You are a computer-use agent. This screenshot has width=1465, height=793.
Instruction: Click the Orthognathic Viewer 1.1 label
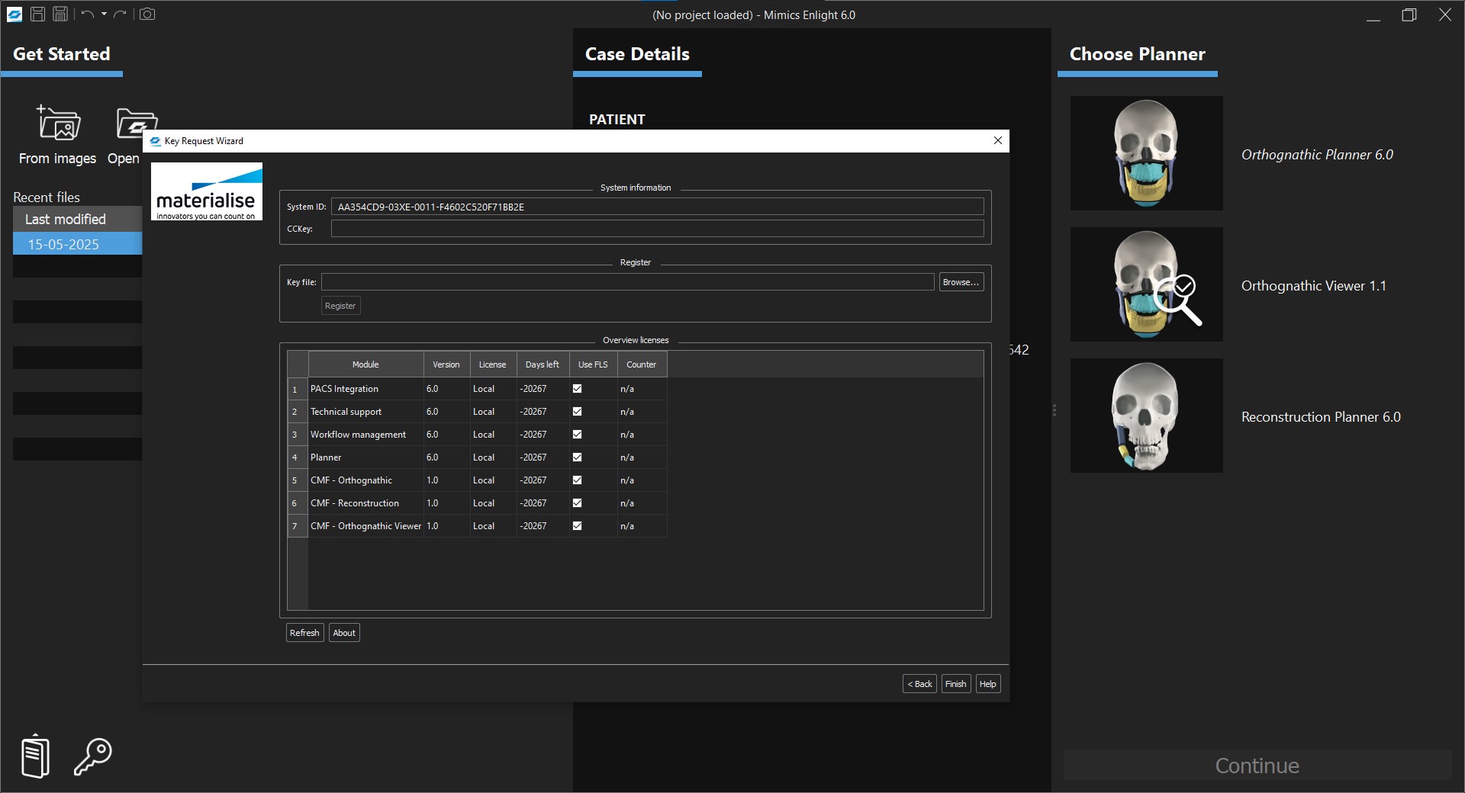coord(1313,286)
